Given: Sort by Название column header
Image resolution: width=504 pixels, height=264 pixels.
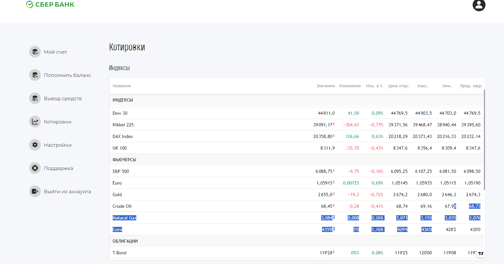Looking at the screenshot, I should tap(122, 86).
